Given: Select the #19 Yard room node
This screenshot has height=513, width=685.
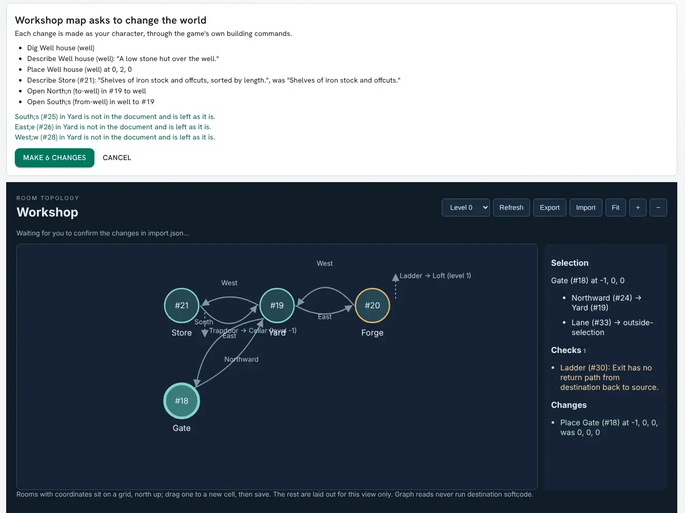Looking at the screenshot, I should point(277,305).
